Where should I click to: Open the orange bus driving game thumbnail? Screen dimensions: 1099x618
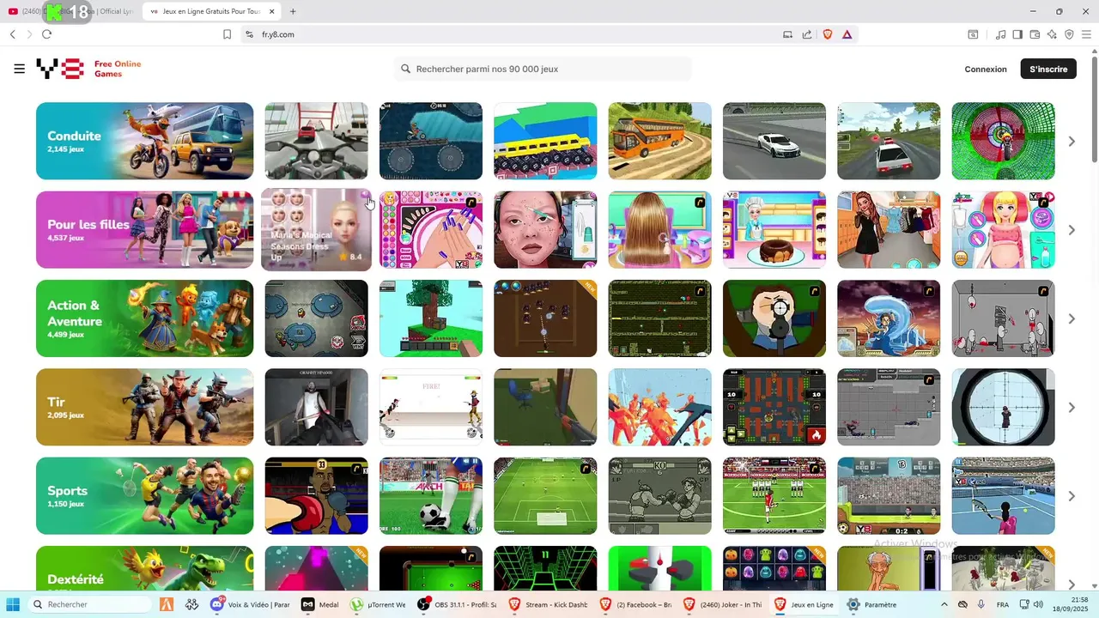tap(659, 141)
